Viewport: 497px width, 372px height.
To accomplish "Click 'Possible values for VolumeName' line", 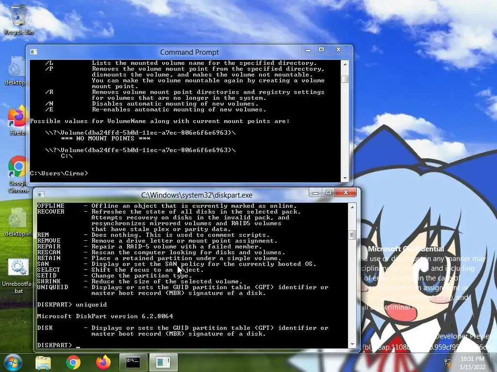I will (x=160, y=121).
